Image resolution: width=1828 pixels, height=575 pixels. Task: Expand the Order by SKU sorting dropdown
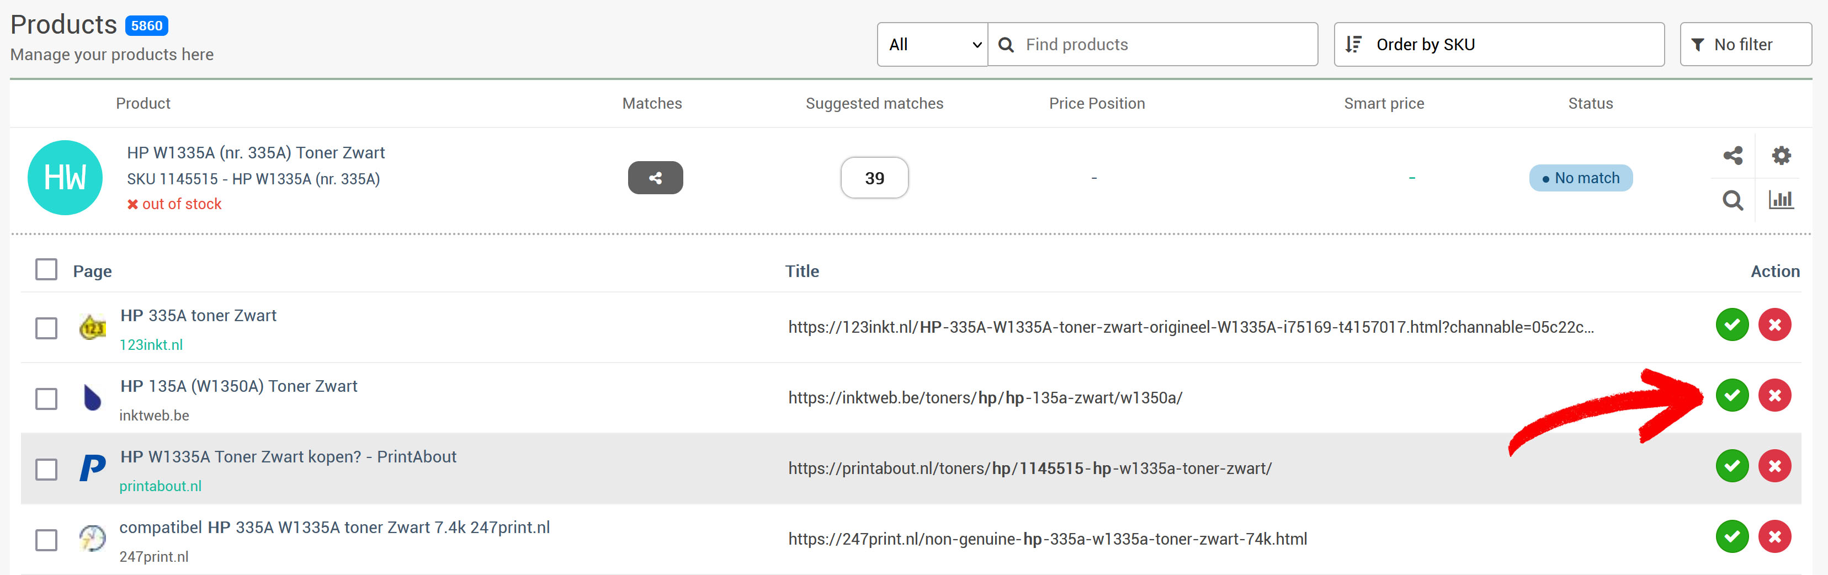[1498, 45]
